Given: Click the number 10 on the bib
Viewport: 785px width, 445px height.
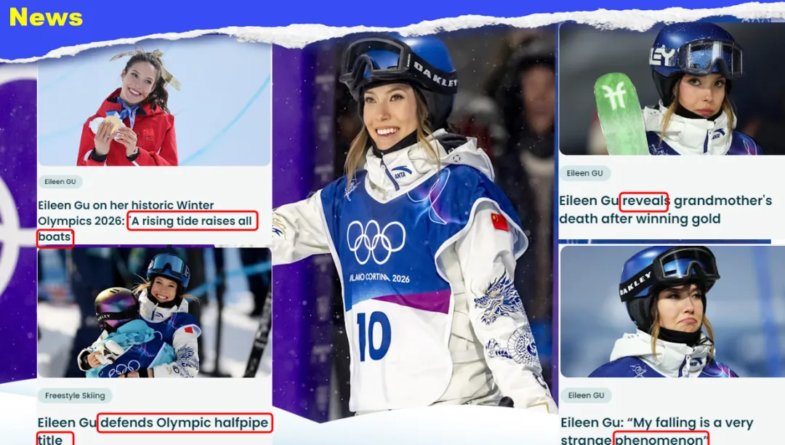Looking at the screenshot, I should coord(374,335).
